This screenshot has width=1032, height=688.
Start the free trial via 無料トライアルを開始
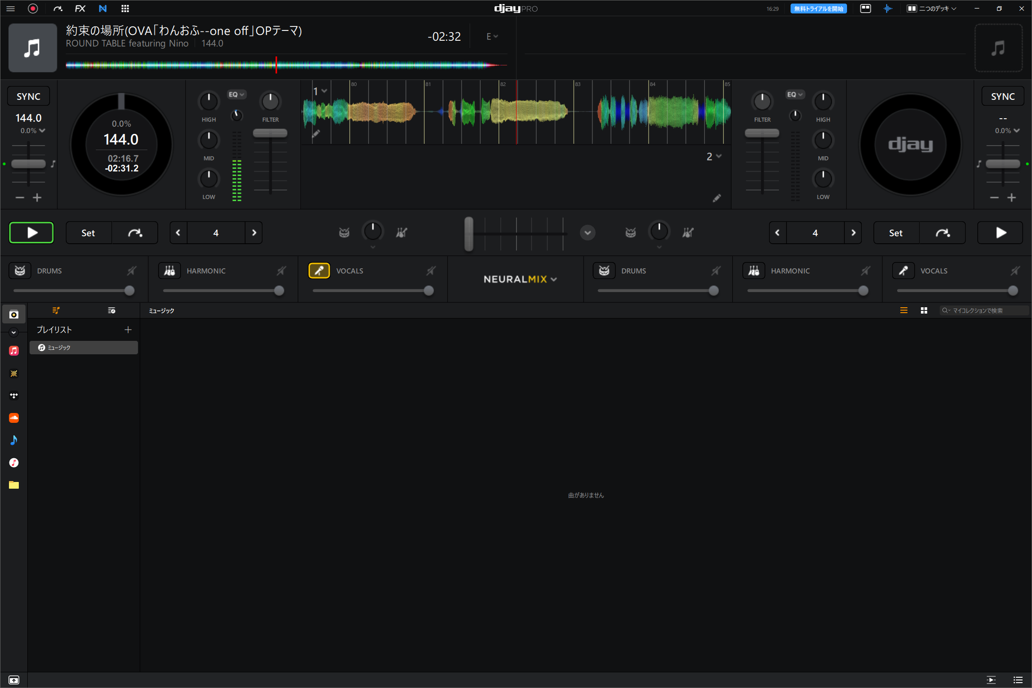click(x=818, y=8)
